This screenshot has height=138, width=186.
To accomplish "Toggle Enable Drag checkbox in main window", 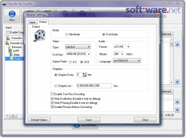I will tap(7, 32).
